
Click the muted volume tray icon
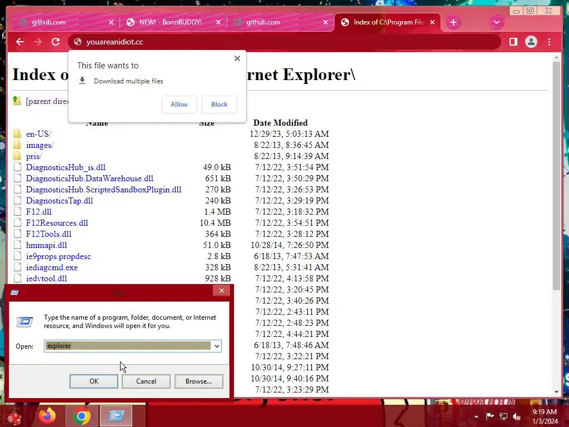coord(516,416)
